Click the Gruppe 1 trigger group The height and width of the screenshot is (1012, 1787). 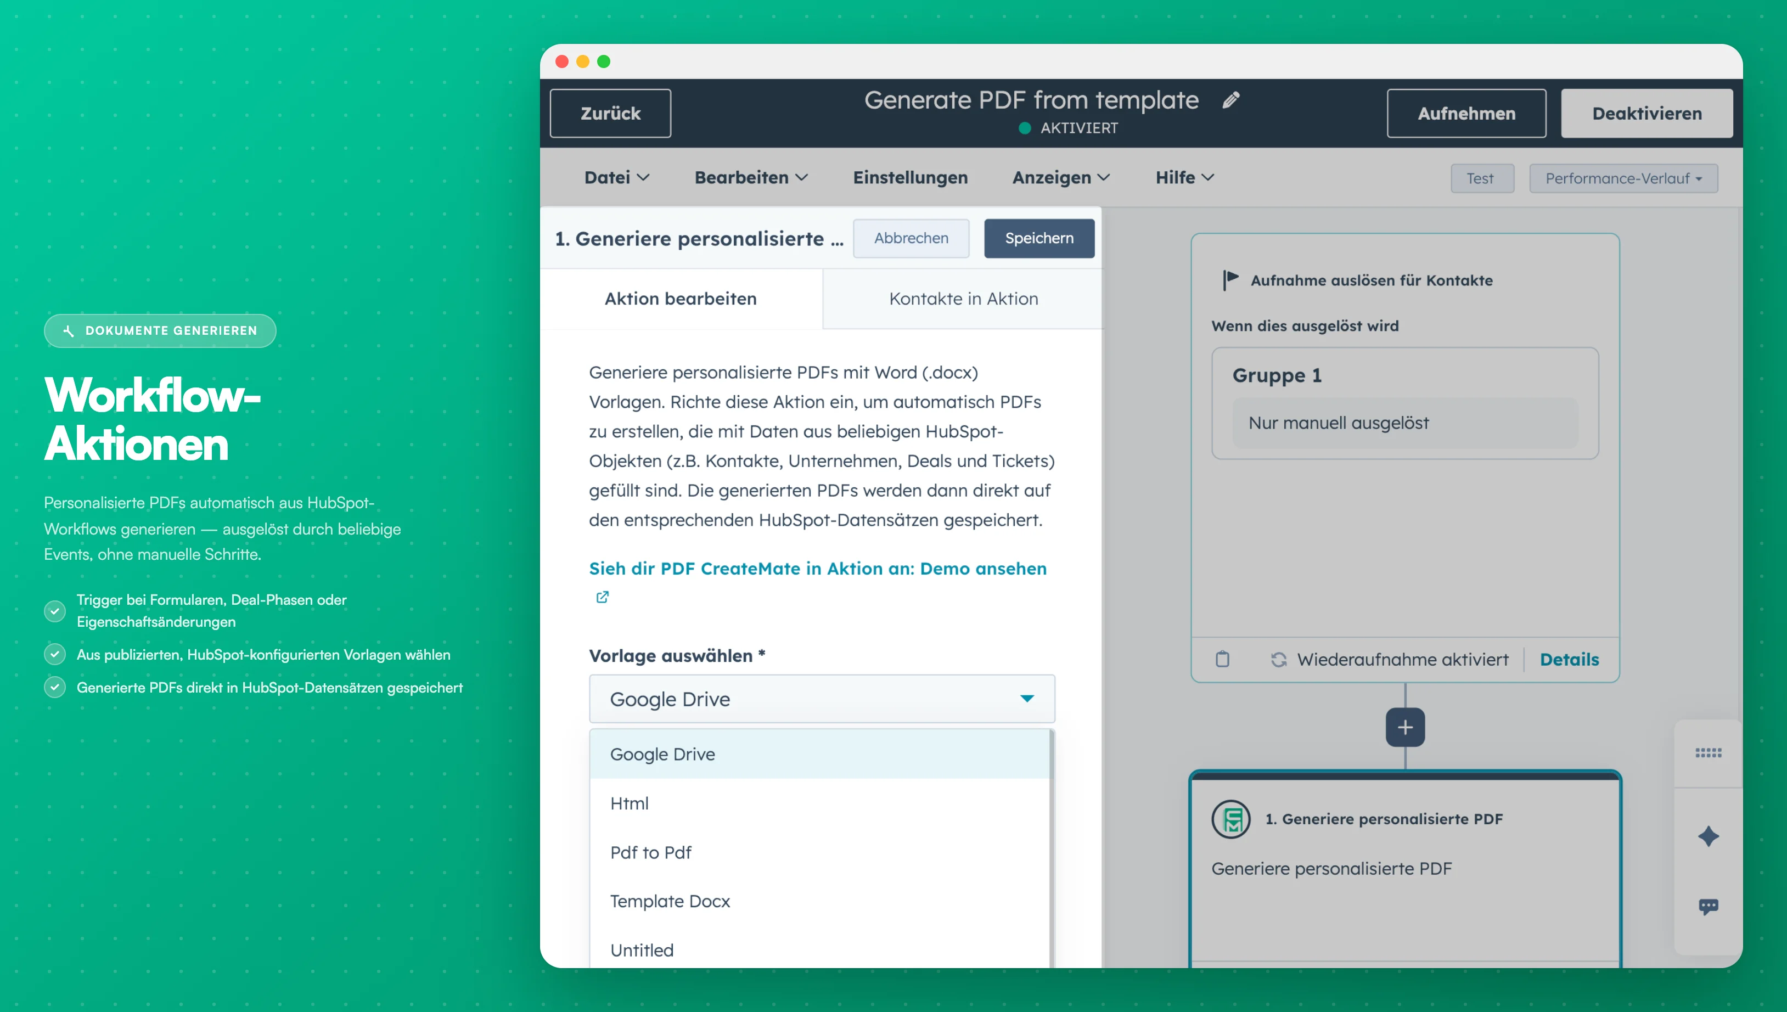(1404, 403)
